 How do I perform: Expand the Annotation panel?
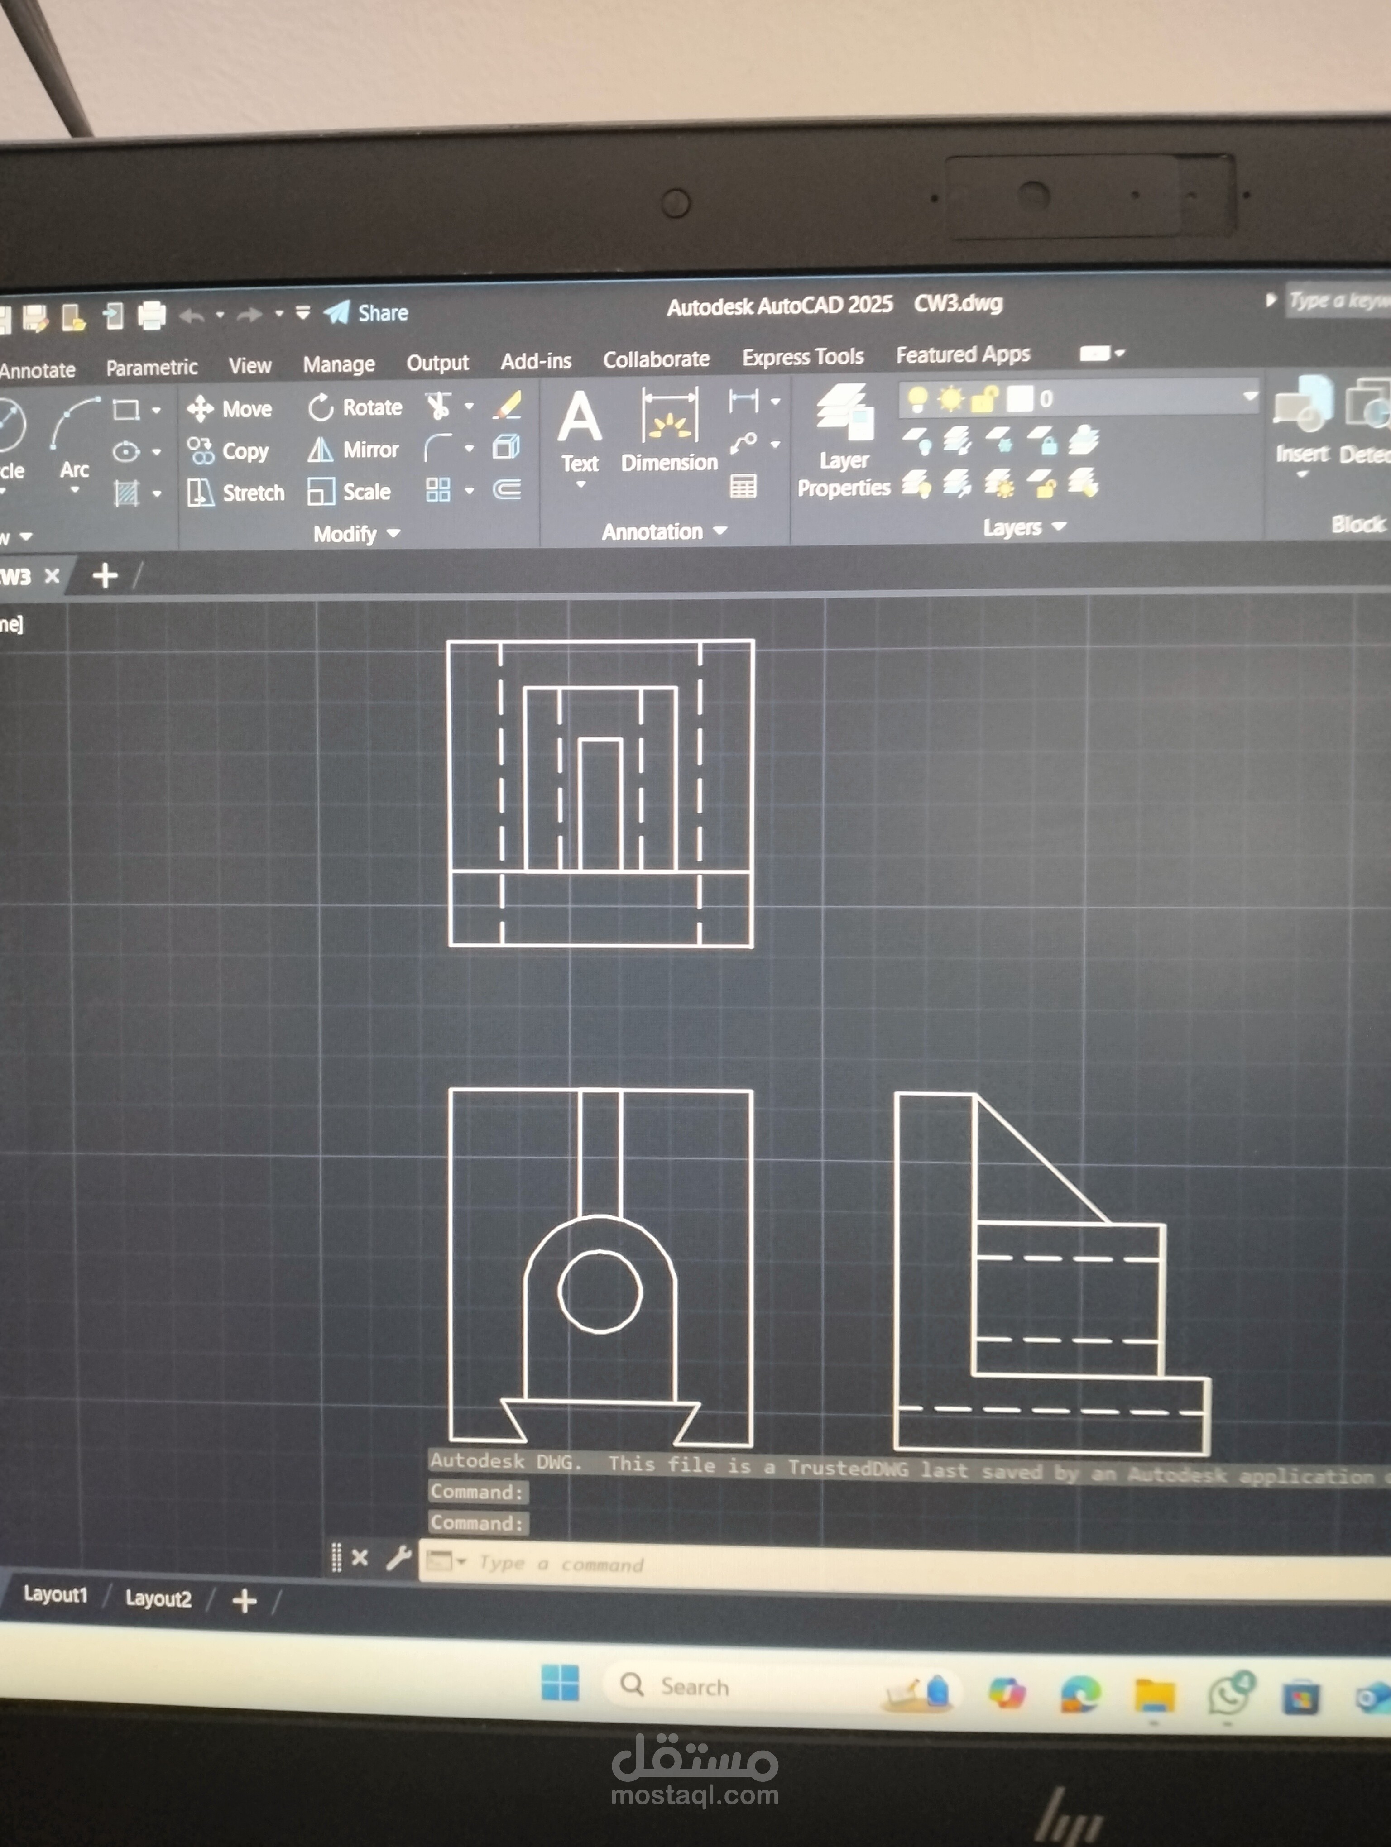coord(665,531)
